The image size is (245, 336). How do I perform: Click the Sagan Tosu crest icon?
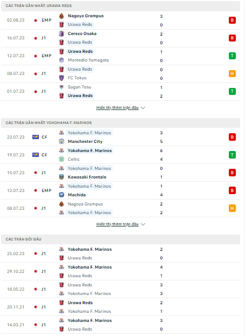62,87
